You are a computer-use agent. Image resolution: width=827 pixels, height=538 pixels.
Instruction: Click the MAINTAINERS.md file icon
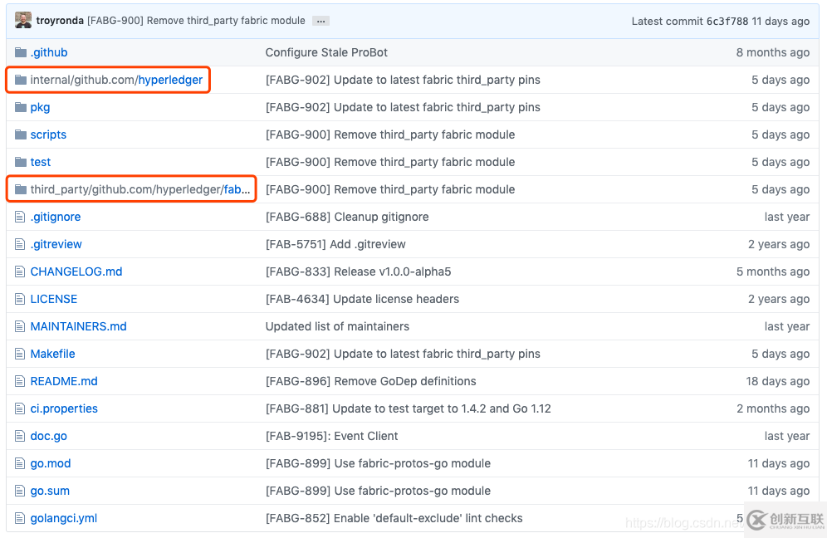click(x=20, y=326)
